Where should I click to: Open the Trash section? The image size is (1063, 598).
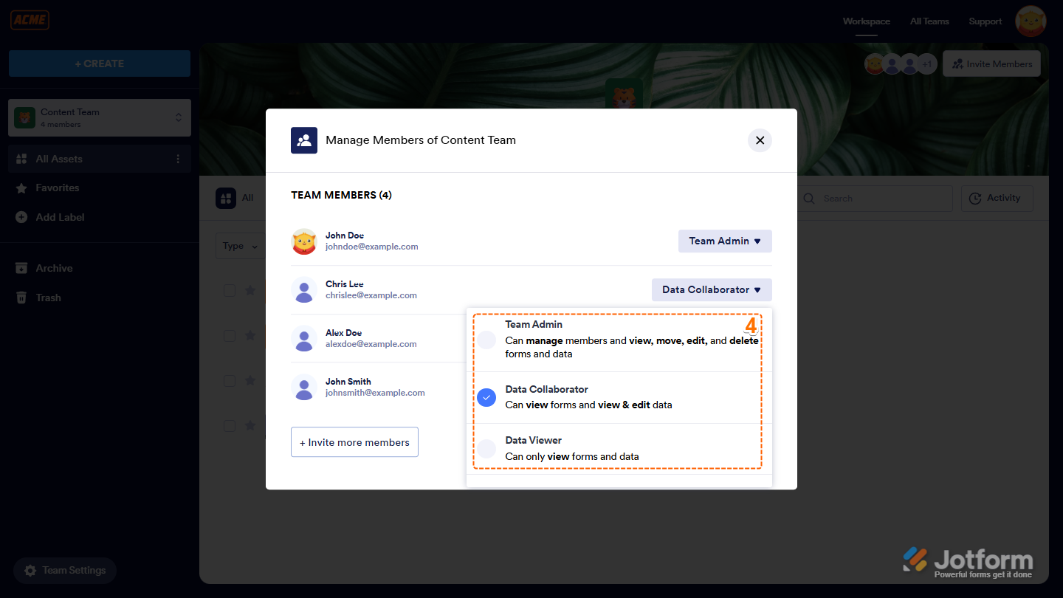coord(49,298)
